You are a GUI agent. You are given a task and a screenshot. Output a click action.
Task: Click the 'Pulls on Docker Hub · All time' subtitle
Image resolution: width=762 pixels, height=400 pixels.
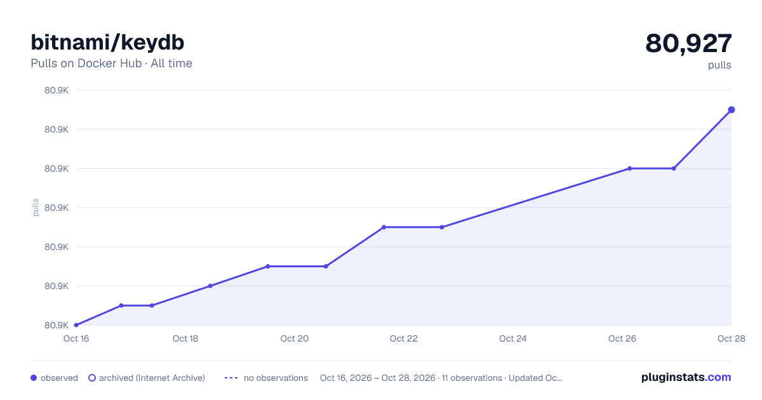111,63
